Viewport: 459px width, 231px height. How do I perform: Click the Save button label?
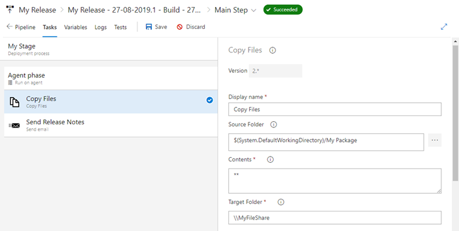tap(161, 27)
